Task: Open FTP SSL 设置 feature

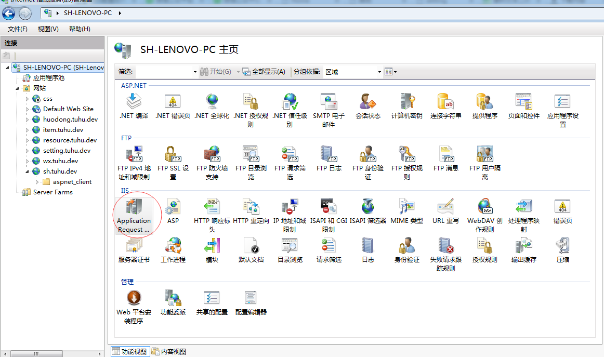Action: (173, 163)
